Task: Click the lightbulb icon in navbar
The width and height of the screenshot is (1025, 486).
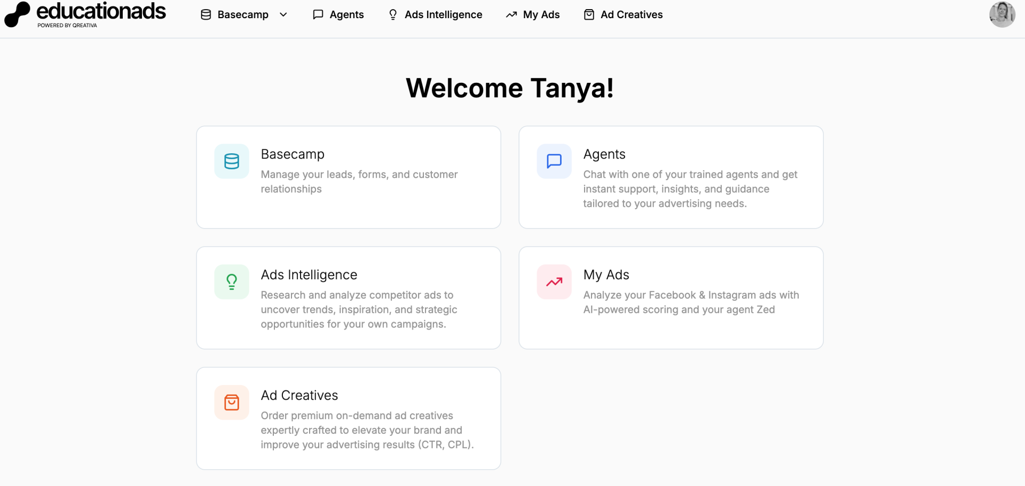Action: 393,15
